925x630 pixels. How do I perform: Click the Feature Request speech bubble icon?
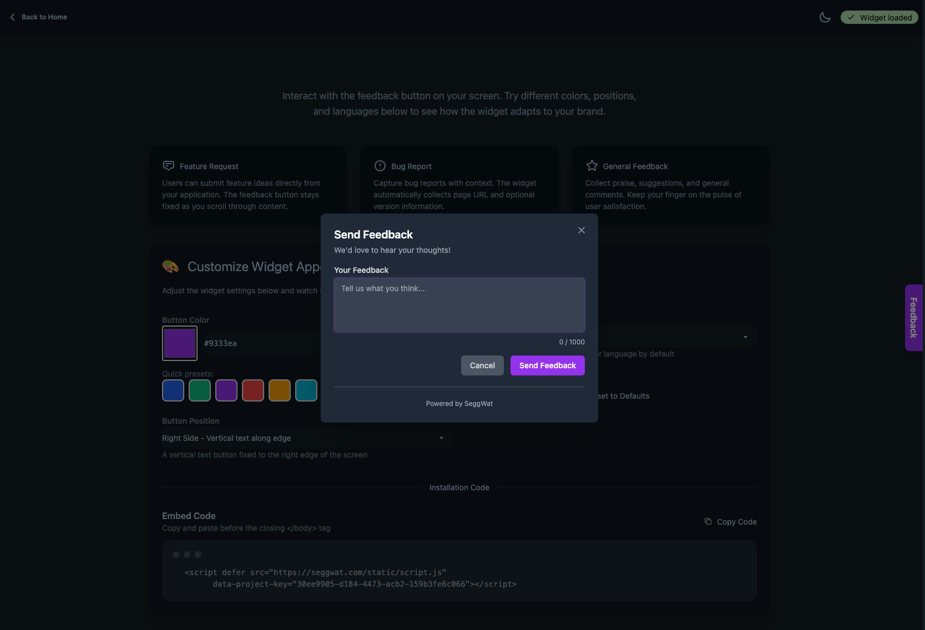coord(168,166)
